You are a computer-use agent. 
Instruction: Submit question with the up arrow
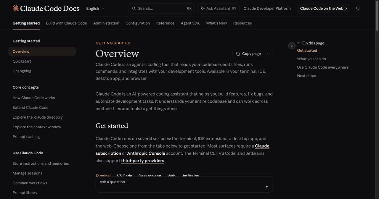click(267, 187)
